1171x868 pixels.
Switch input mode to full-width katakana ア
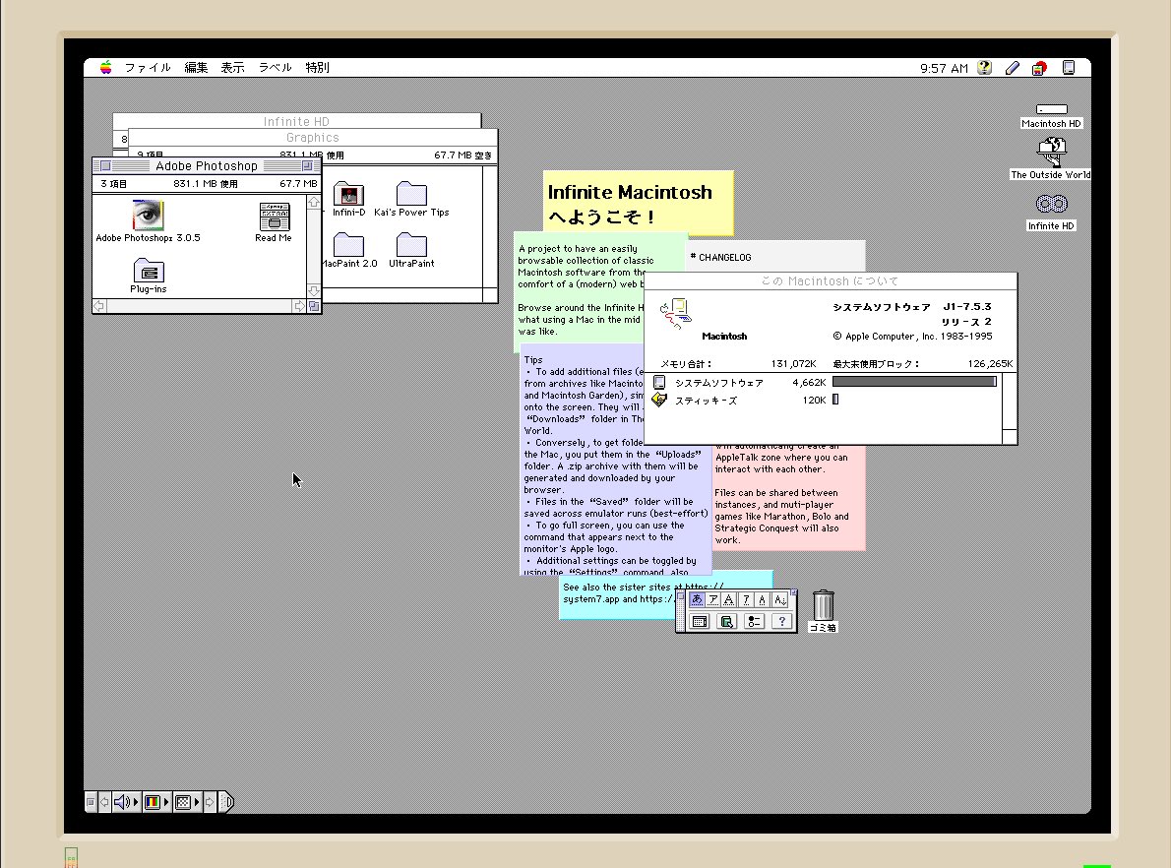tap(713, 599)
